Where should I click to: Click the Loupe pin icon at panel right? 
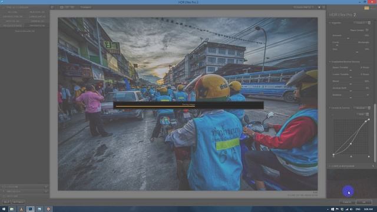click(373, 166)
